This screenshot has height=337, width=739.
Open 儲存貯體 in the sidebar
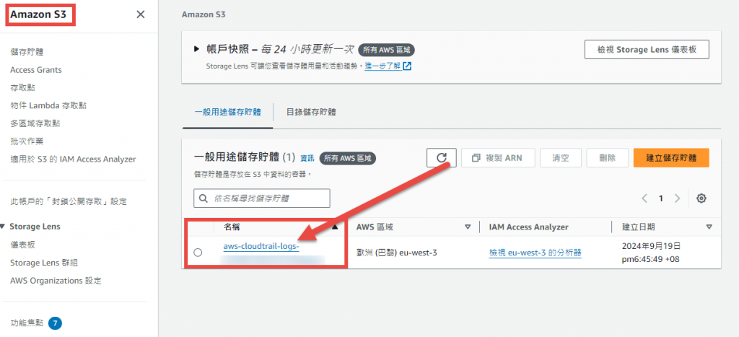click(x=27, y=52)
